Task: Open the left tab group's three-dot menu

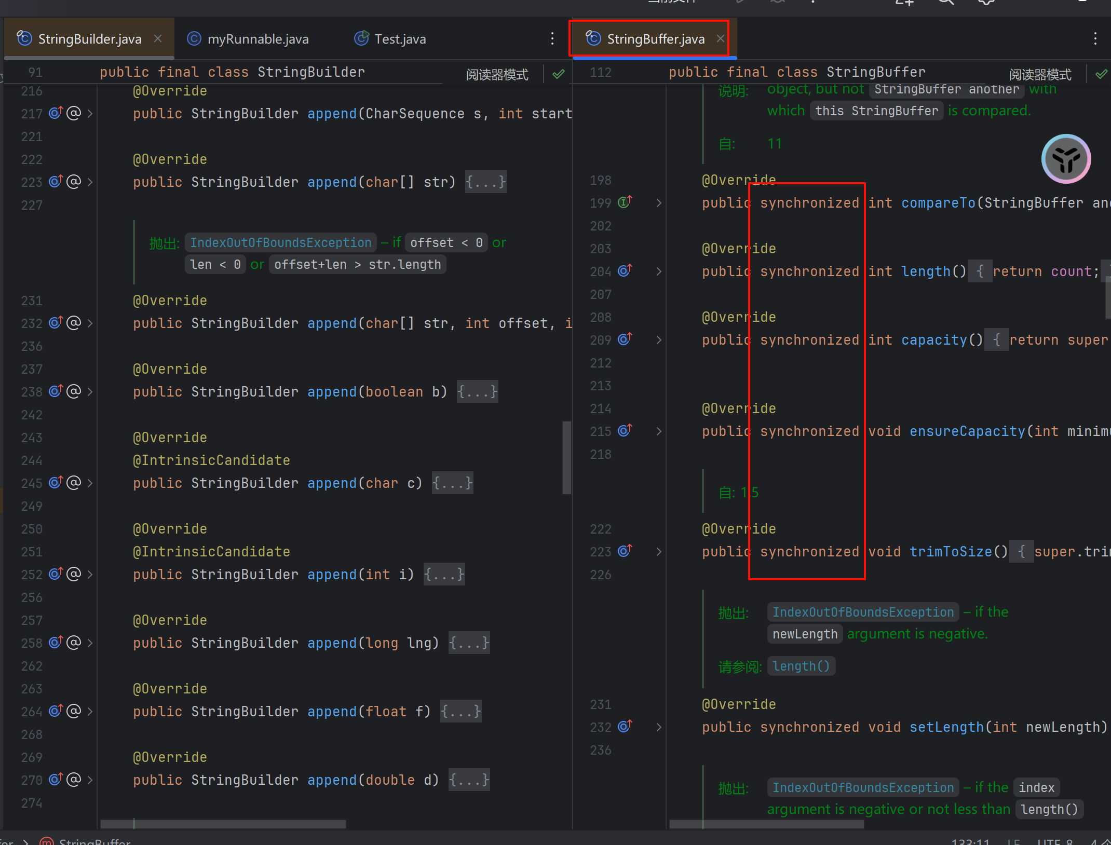Action: [552, 39]
